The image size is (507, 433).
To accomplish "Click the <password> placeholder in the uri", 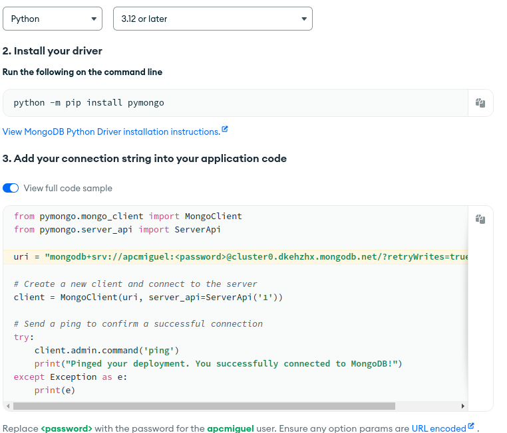I will [201, 256].
